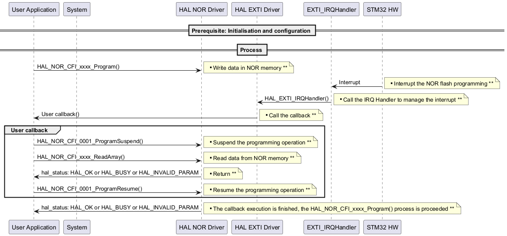Select the top EXTI_IRQHandler participant box
The width and height of the screenshot is (507, 236).
tap(331, 10)
